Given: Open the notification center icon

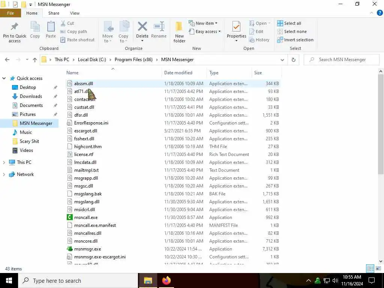Looking at the screenshot, I should point(372,280).
